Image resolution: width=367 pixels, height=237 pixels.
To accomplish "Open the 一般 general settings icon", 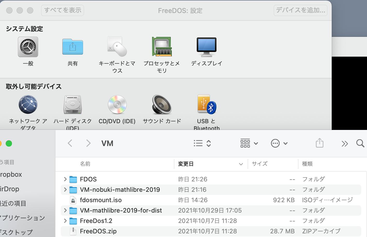I will click(x=28, y=47).
